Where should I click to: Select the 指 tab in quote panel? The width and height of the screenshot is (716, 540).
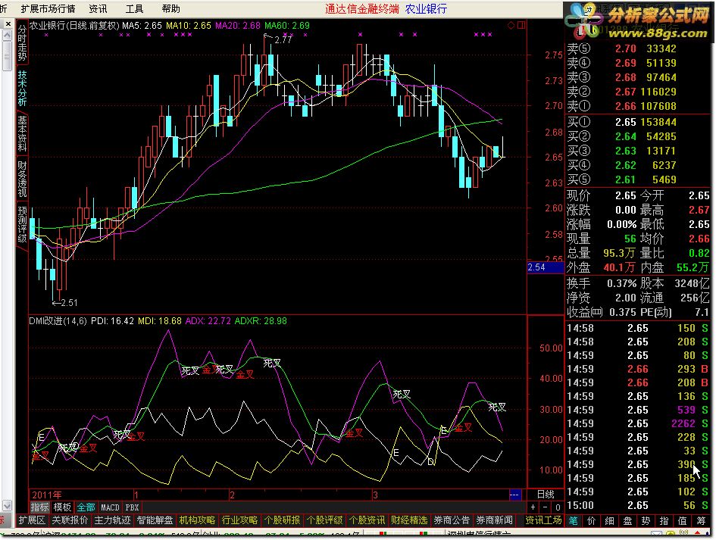coord(664,521)
